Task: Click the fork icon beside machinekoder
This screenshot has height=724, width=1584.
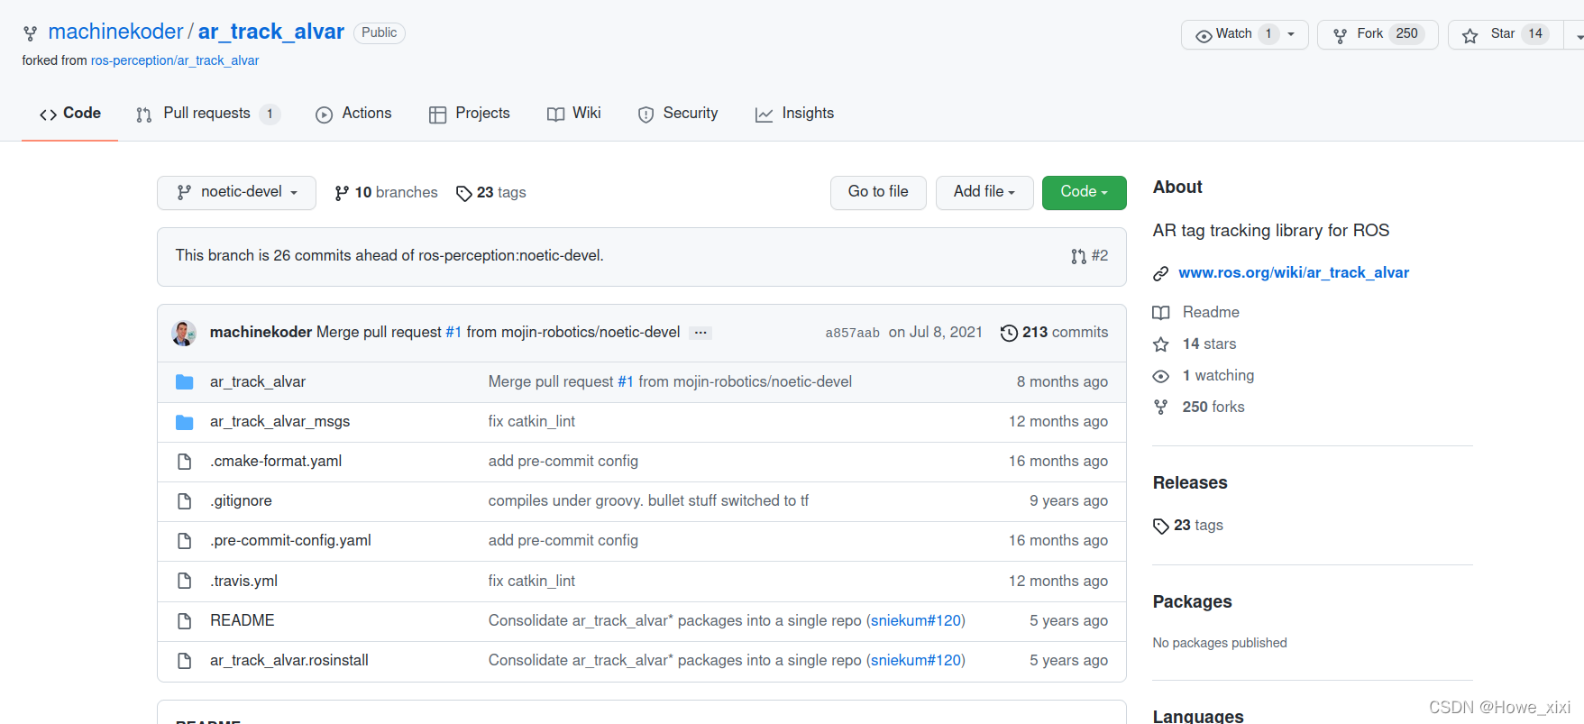Action: [x=31, y=34]
